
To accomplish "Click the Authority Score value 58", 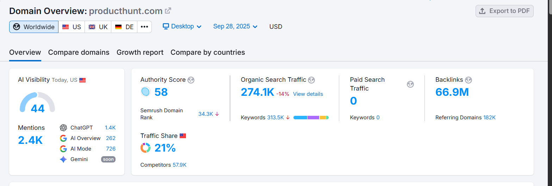I will (161, 92).
